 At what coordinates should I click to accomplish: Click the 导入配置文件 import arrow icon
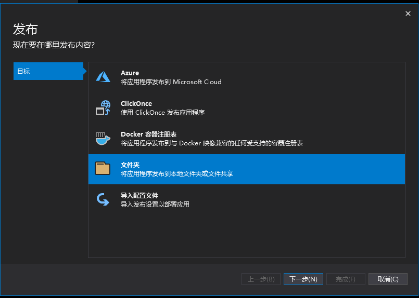pyautogui.click(x=103, y=199)
